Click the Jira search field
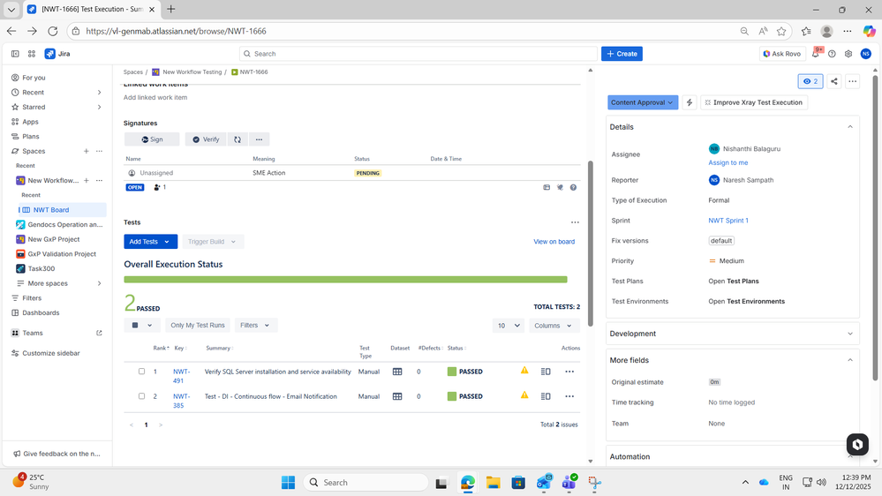Screen dimensions: 882x496 tap(418, 54)
